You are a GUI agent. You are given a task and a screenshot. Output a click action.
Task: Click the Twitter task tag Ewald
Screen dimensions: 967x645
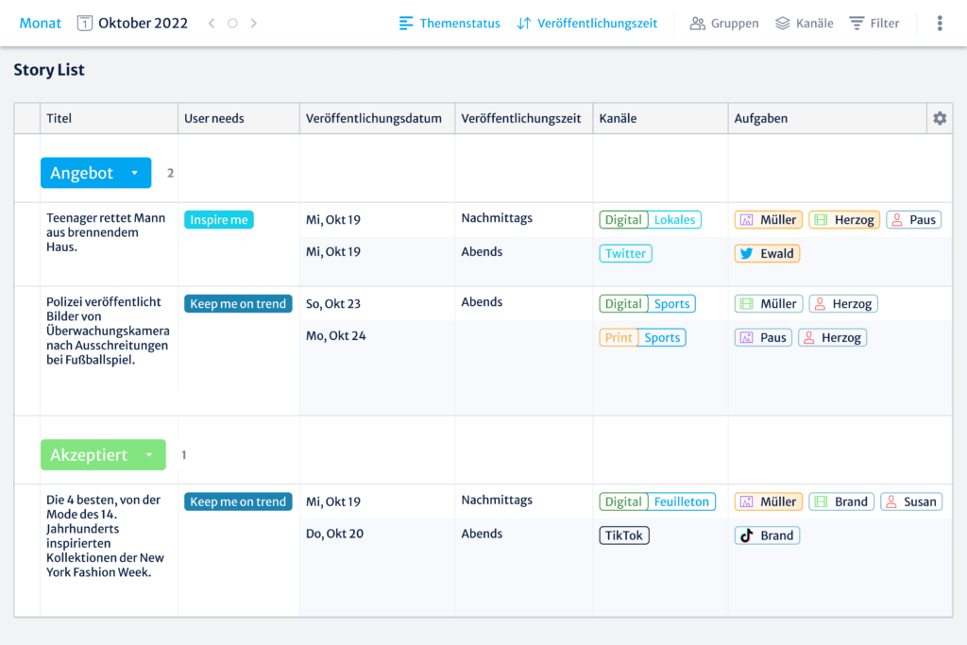(767, 253)
